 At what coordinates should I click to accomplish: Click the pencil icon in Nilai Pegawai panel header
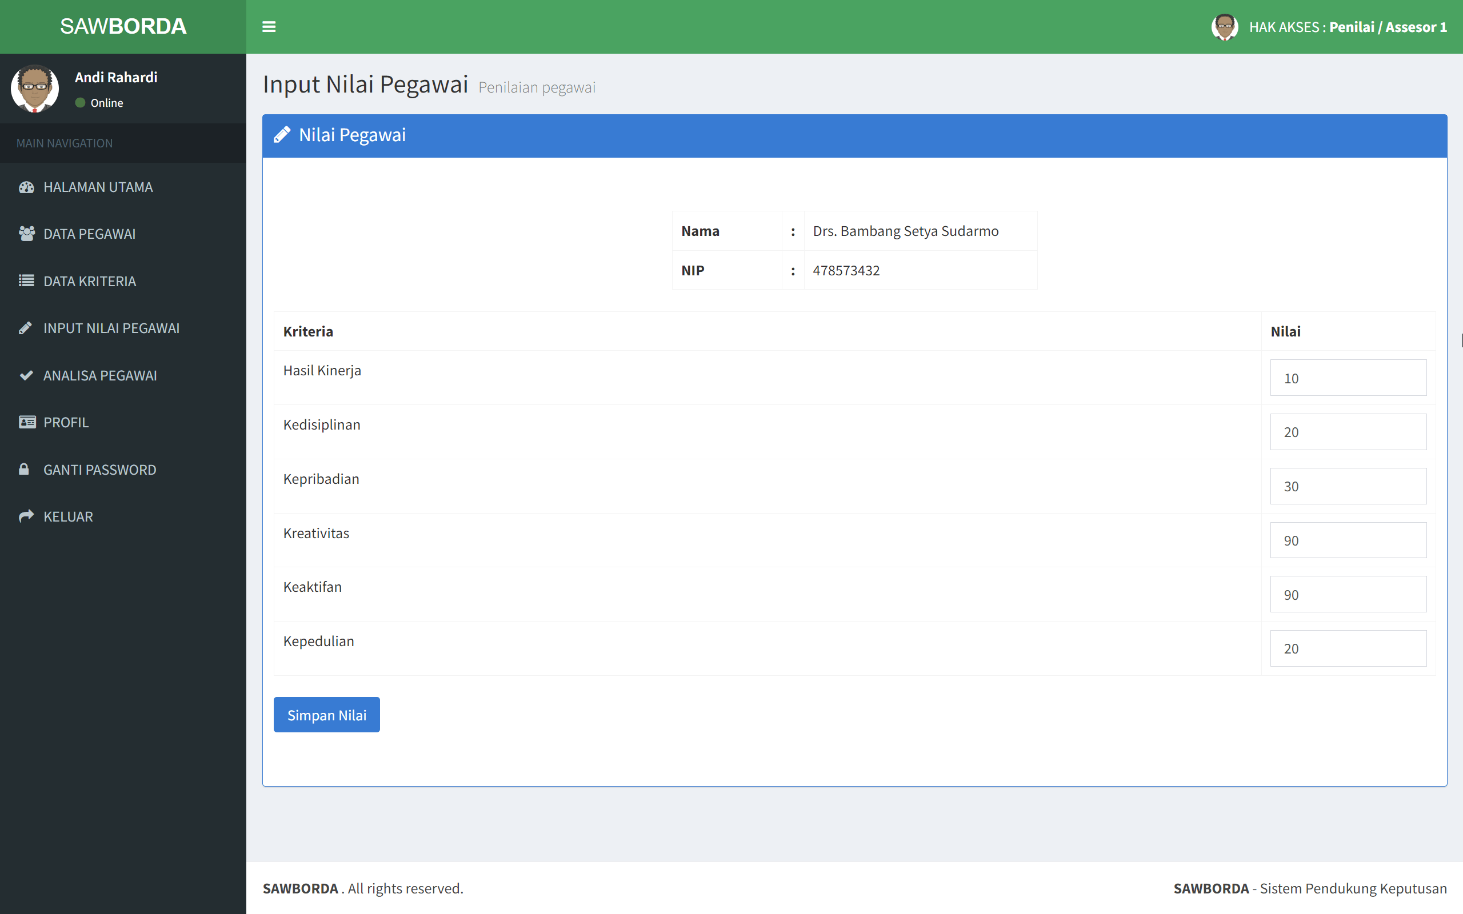pos(283,134)
